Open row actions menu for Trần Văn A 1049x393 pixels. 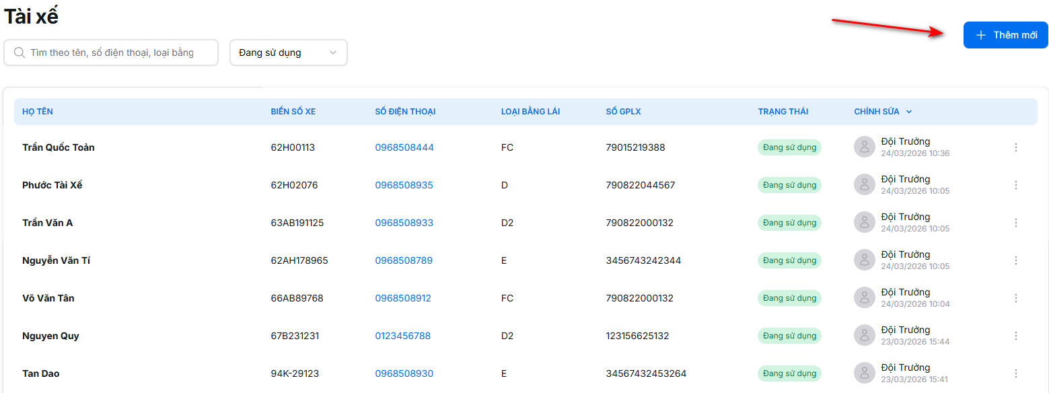click(1015, 223)
